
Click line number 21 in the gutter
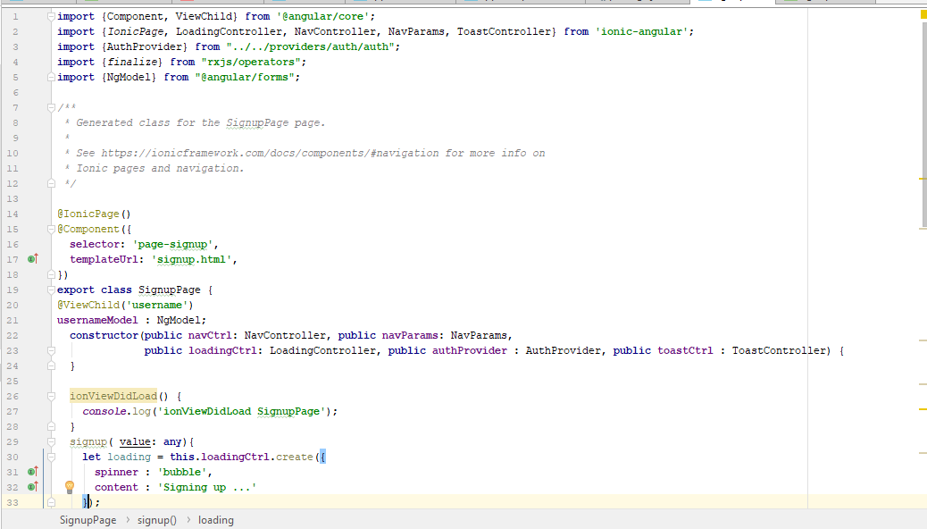(x=13, y=320)
